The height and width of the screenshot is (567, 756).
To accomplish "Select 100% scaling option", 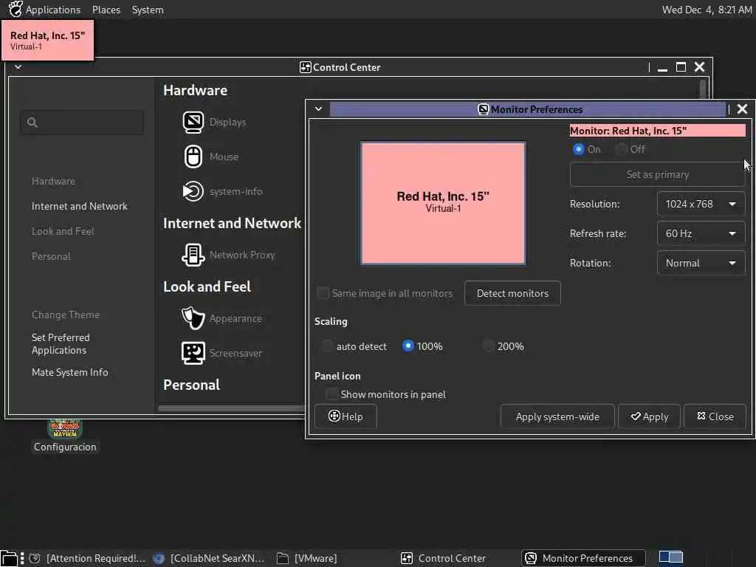I will (408, 346).
